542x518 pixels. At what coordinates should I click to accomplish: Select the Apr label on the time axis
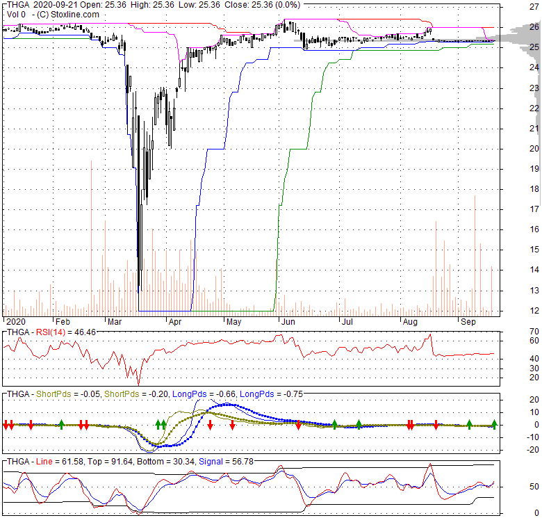click(175, 322)
